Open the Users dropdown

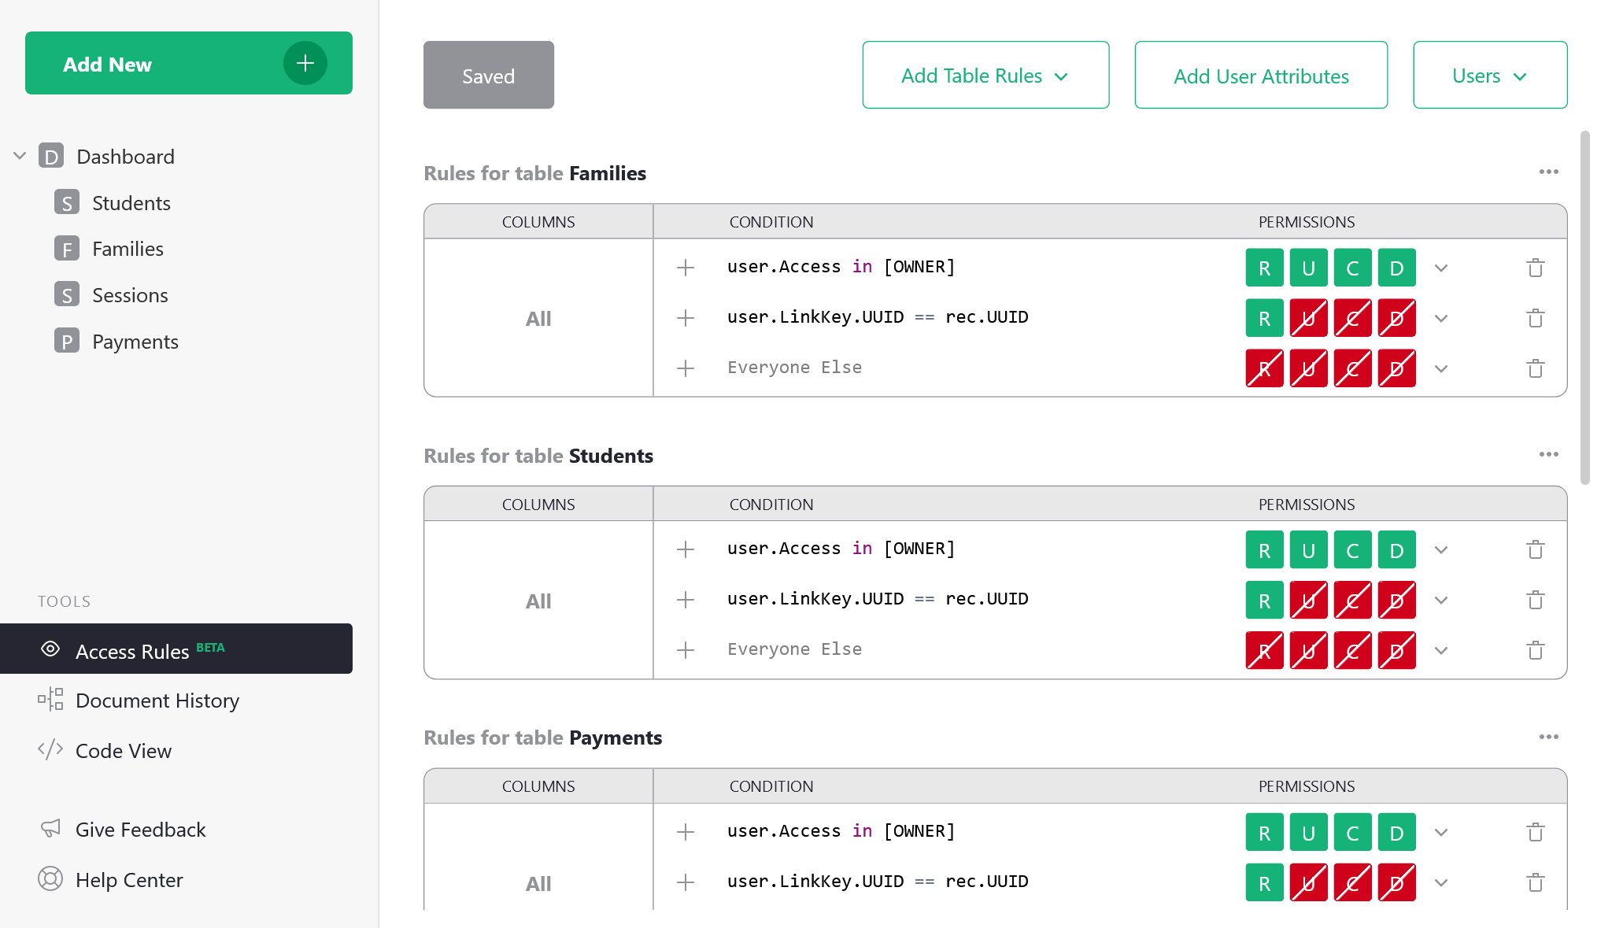pos(1489,76)
